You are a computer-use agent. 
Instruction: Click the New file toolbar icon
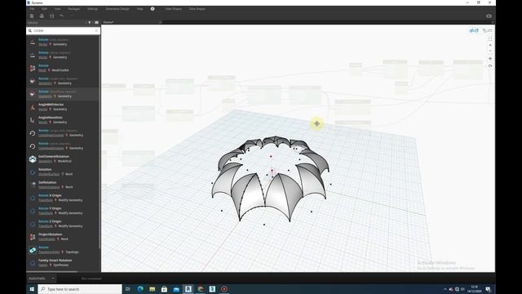click(32, 16)
